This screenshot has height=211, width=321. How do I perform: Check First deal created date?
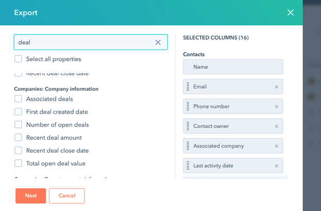pos(18,112)
